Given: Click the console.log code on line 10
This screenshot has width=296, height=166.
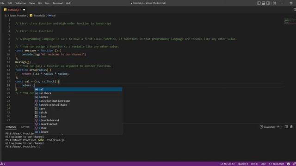Looking at the screenshot, I should point(54,54).
